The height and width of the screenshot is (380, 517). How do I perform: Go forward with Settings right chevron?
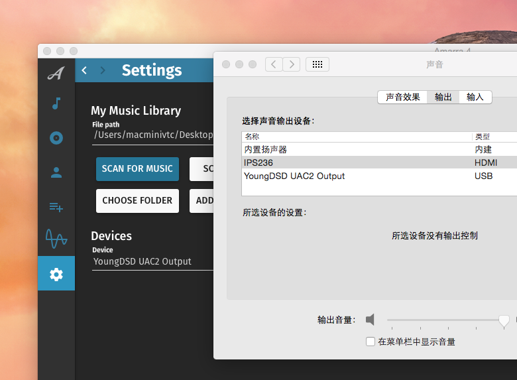click(x=102, y=70)
